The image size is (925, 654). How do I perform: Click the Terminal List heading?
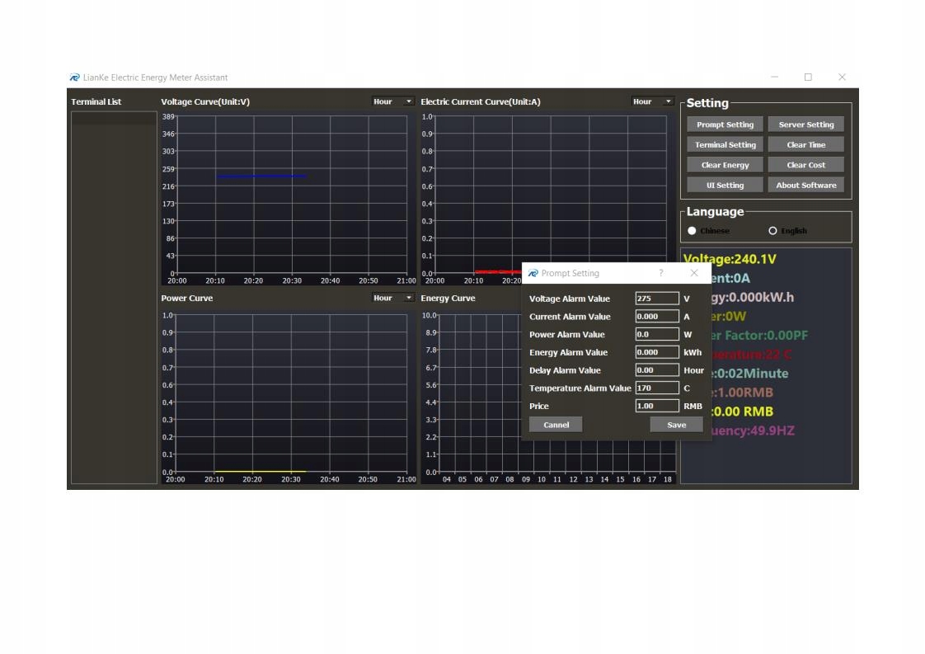click(96, 101)
